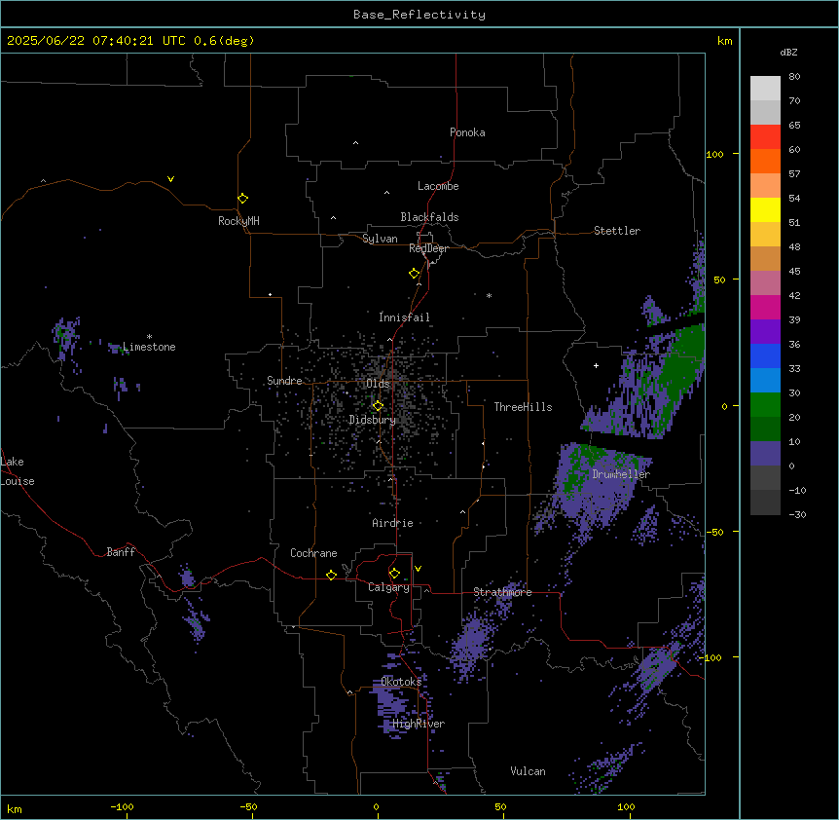The height and width of the screenshot is (820, 839).
Task: Select the purple swatch between 39 and 36
Action: coord(765,331)
